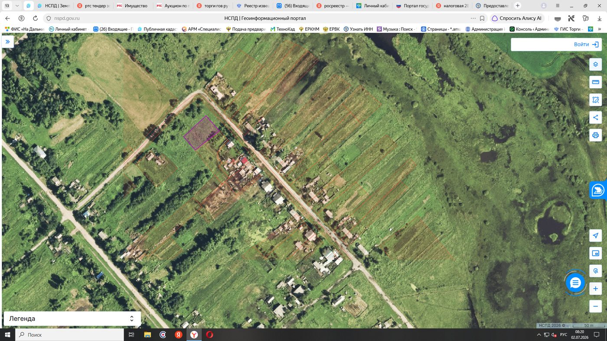Screen dimensions: 607x341
Task: Go back to the previous page
Action: [7, 19]
